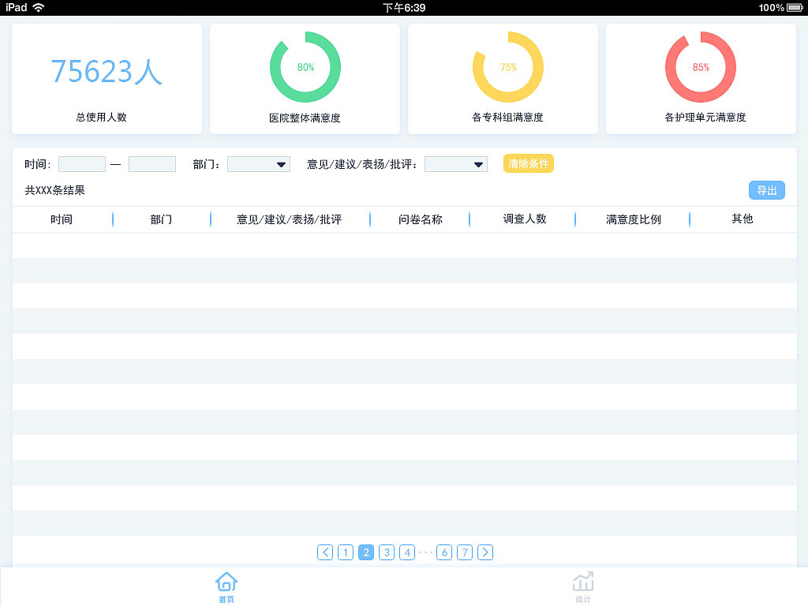Click the red 85% nursing unit satisfaction donut

tap(701, 67)
